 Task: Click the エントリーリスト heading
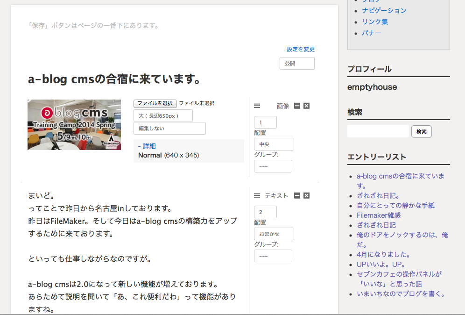377,157
